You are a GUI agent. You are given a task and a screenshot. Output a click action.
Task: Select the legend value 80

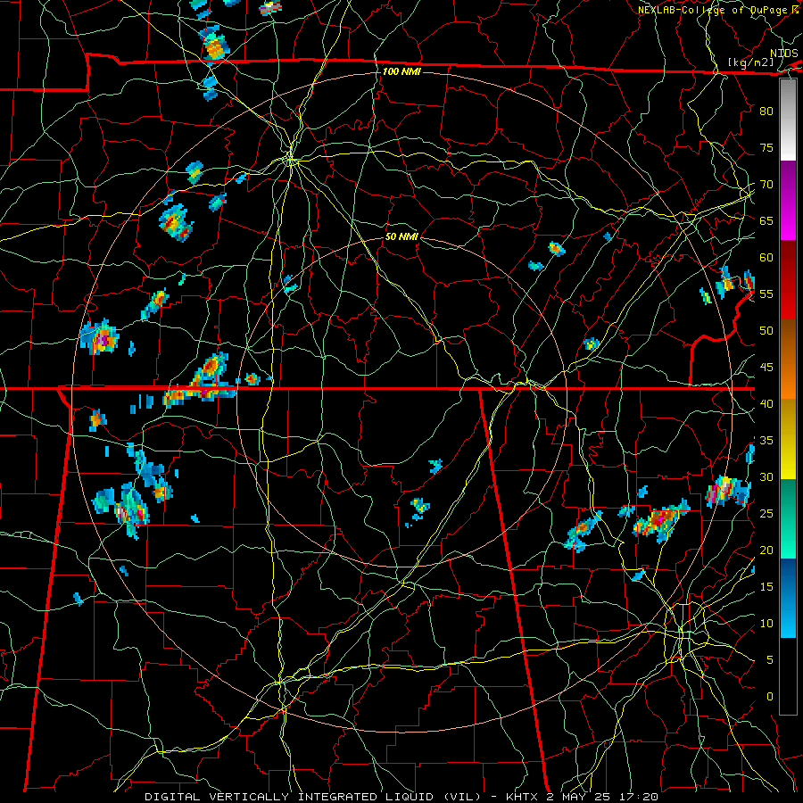click(766, 112)
